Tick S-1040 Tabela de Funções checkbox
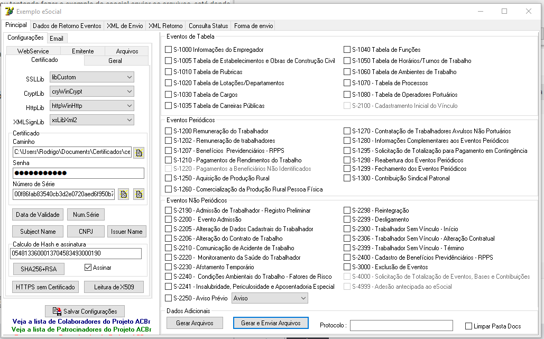 click(x=347, y=50)
